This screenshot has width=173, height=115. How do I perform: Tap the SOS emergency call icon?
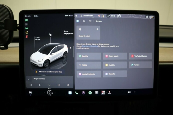click(108, 16)
